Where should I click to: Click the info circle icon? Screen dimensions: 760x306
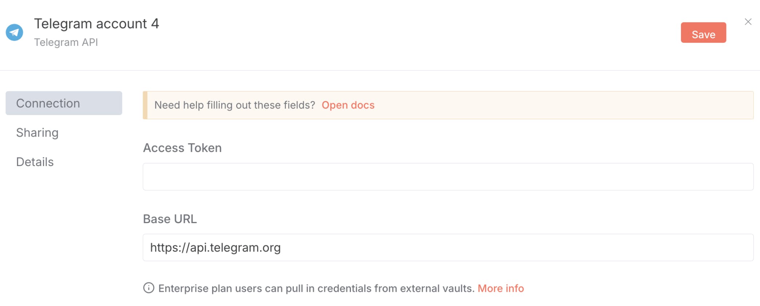149,288
